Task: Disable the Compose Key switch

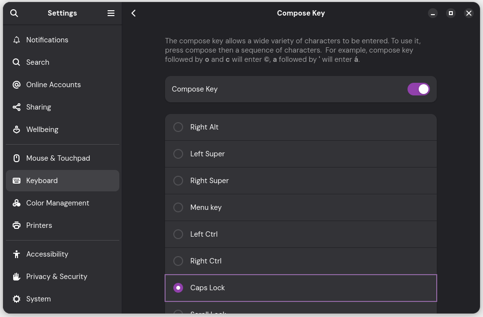Action: (418, 89)
